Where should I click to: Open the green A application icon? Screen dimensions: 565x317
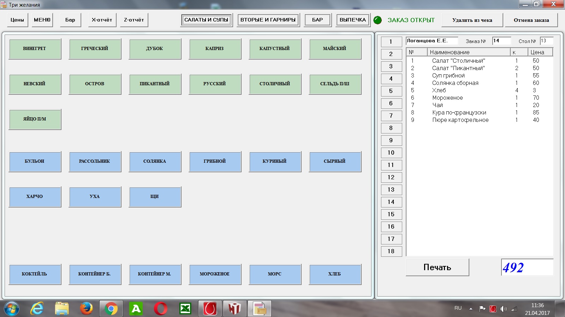pos(136,309)
